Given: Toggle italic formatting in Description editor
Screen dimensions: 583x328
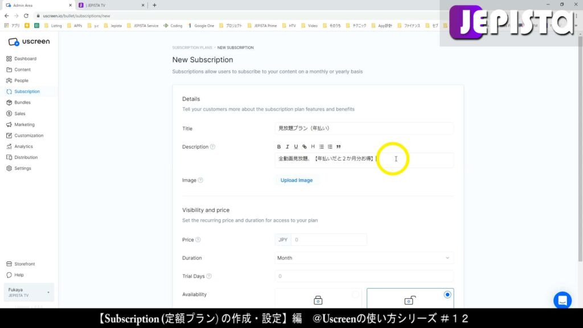Looking at the screenshot, I should pyautogui.click(x=288, y=146).
